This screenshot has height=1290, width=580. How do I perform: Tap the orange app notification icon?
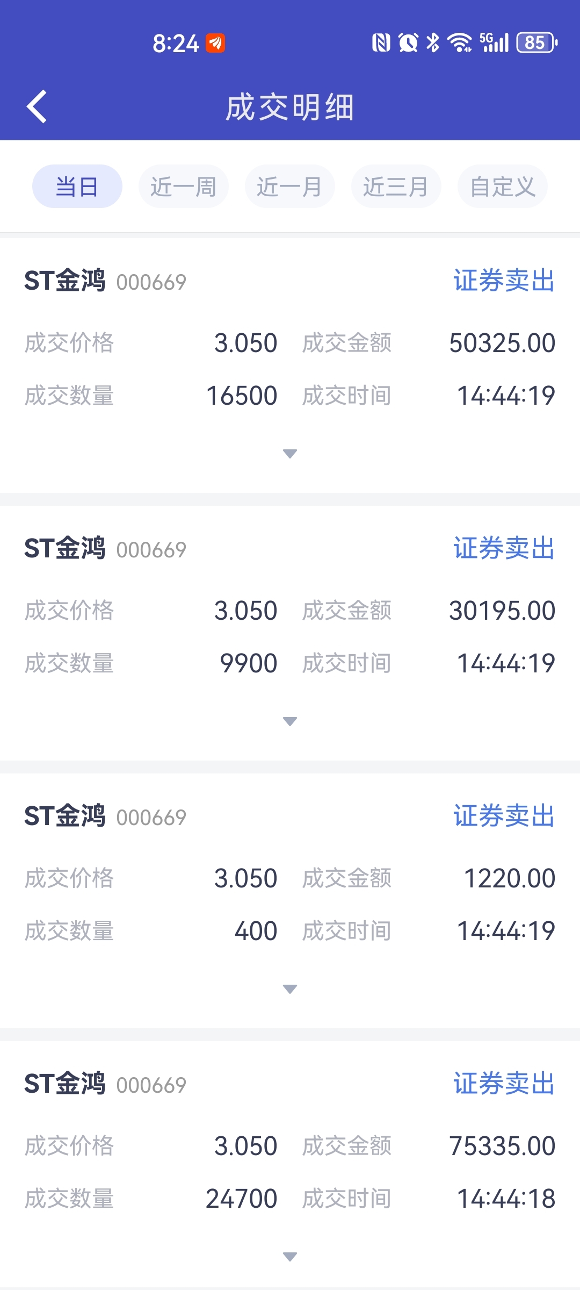[x=216, y=43]
